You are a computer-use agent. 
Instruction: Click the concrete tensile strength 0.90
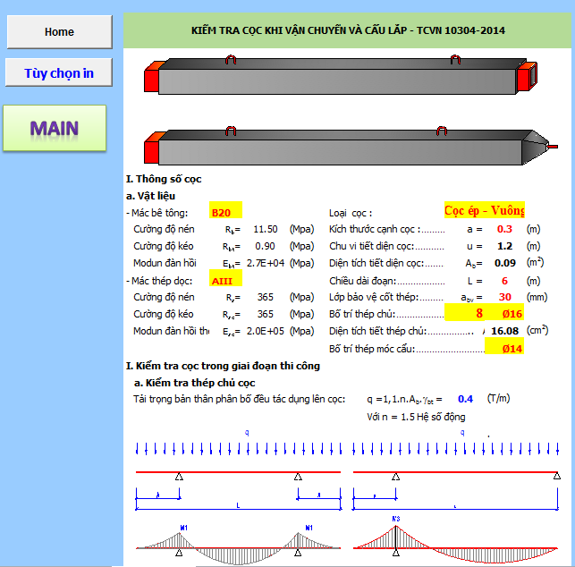pyautogui.click(x=265, y=246)
